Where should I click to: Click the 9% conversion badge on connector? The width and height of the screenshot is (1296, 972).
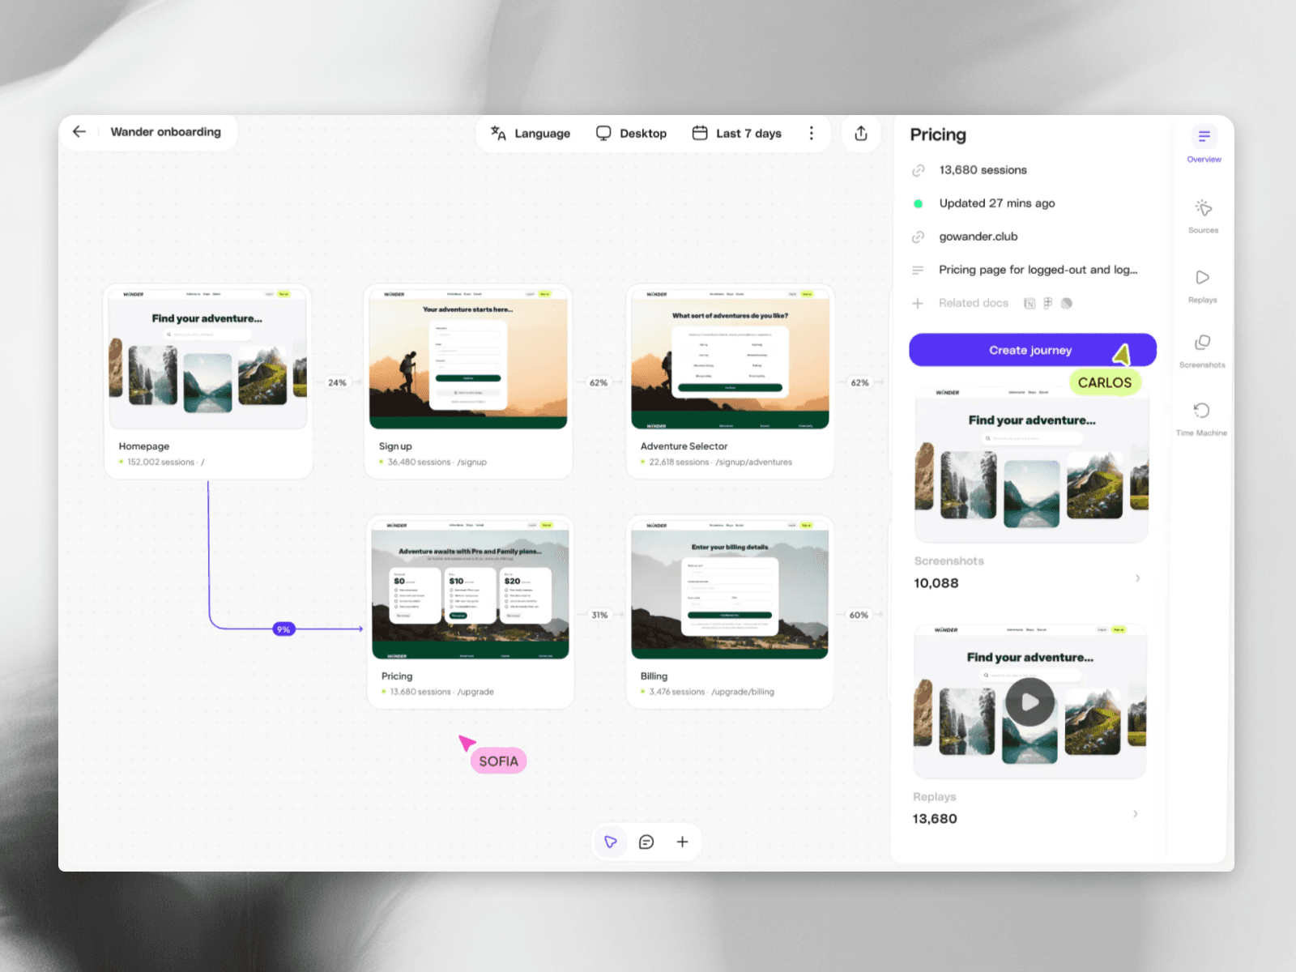283,629
